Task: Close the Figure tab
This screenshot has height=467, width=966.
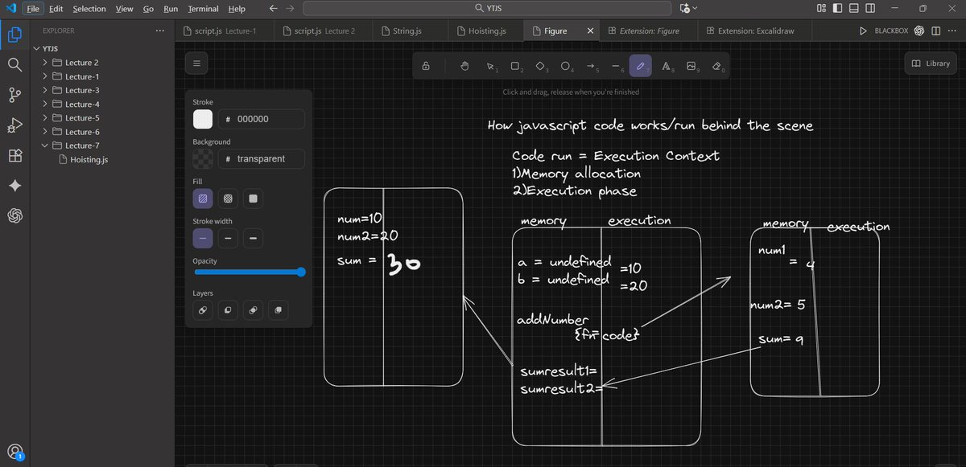Action: 590,31
